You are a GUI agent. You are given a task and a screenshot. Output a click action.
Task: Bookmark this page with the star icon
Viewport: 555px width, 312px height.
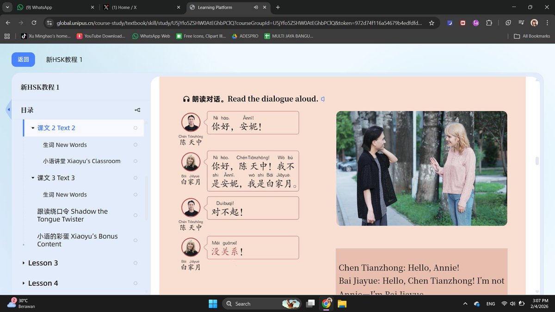[432, 23]
